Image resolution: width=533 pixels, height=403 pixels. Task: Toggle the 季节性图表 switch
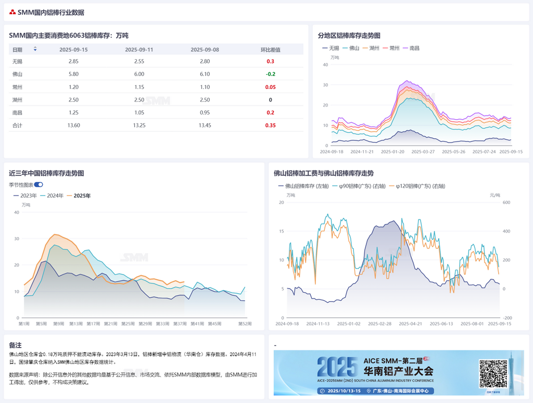(39, 185)
